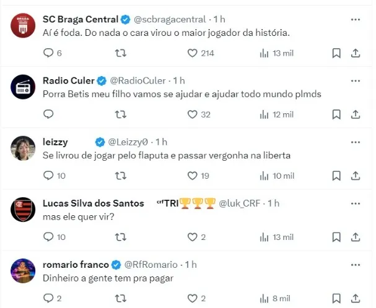Open Lucas Silva dos Santos profile name
The image size is (376, 308).
[x=93, y=203]
